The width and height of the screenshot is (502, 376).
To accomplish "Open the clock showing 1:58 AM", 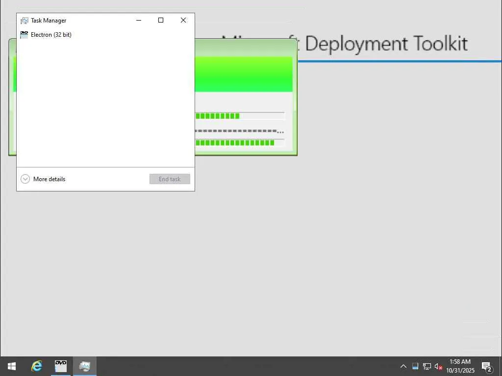I will coord(460,366).
